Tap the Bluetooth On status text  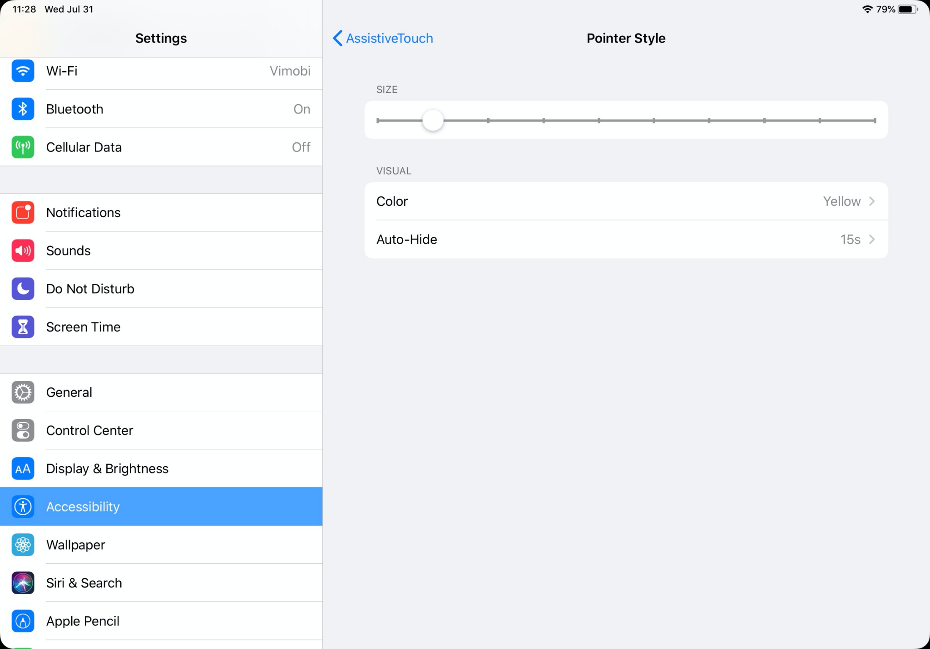pyautogui.click(x=302, y=109)
